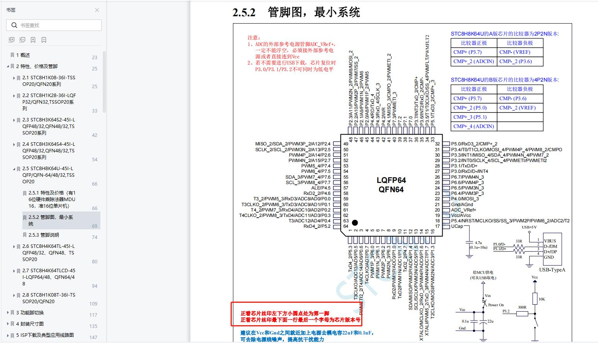
Task: Click the bookmark flag icon beside 3 功能脚切换
Action: tap(12, 313)
